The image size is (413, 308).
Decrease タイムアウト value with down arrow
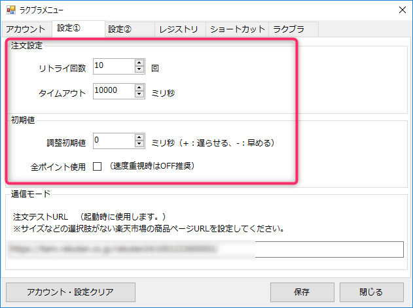point(139,95)
